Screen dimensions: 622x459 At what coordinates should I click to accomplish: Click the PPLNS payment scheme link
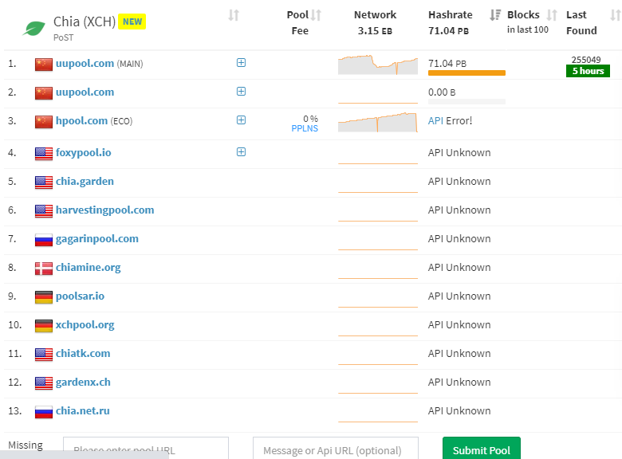pyautogui.click(x=305, y=128)
